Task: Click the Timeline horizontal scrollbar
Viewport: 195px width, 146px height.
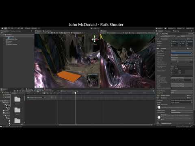Action: (106, 125)
